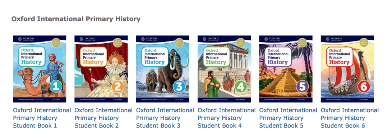The height and width of the screenshot is (139, 388).
Task: Click the red number 6 badge
Action: coord(364,87)
